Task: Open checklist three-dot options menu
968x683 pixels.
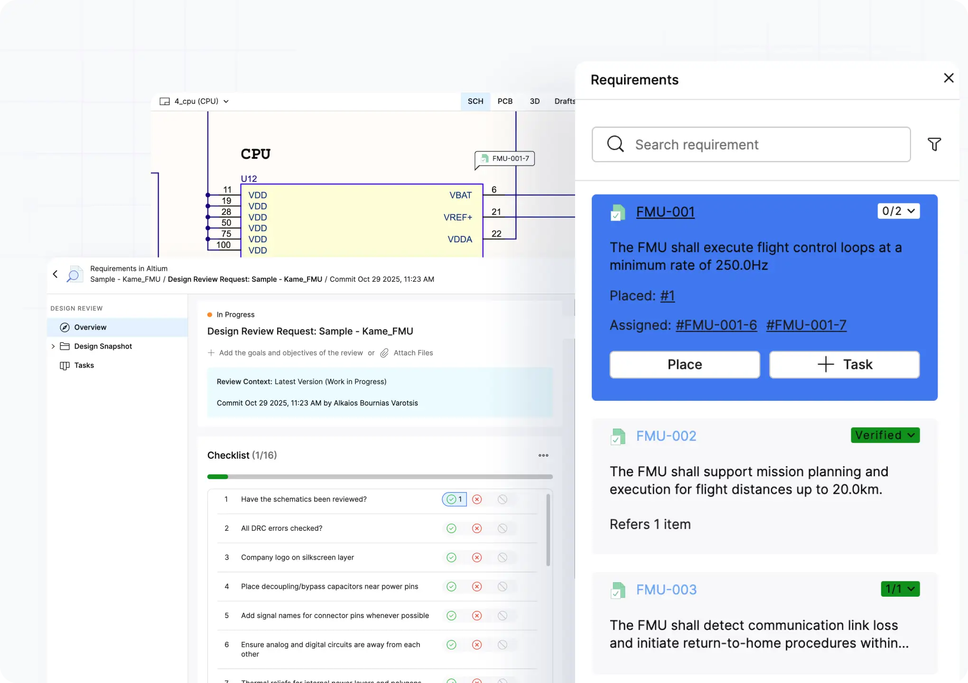Action: 543,455
